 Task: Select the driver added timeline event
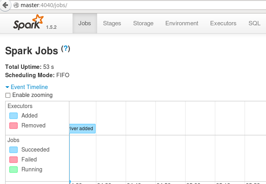pyautogui.click(x=82, y=129)
